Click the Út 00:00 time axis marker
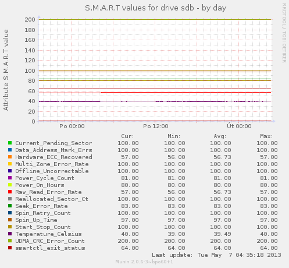Viewport: 289px width, 268px height. point(239,126)
